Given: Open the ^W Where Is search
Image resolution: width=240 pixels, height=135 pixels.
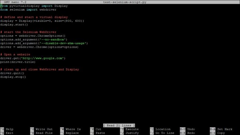Looking at the screenshot, I should pos(70,129).
